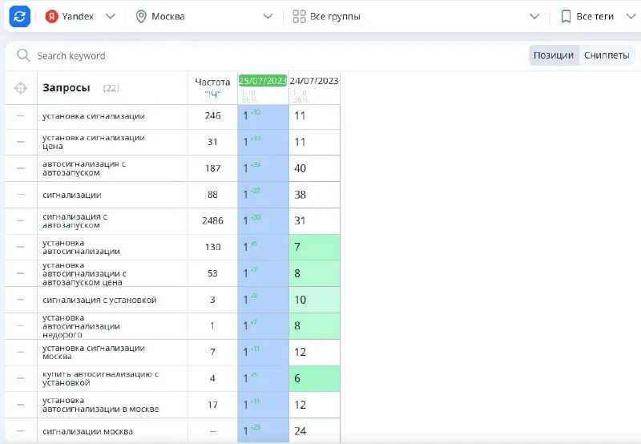
Task: Click the 24/07 position cell showing 24
Action: point(314,431)
